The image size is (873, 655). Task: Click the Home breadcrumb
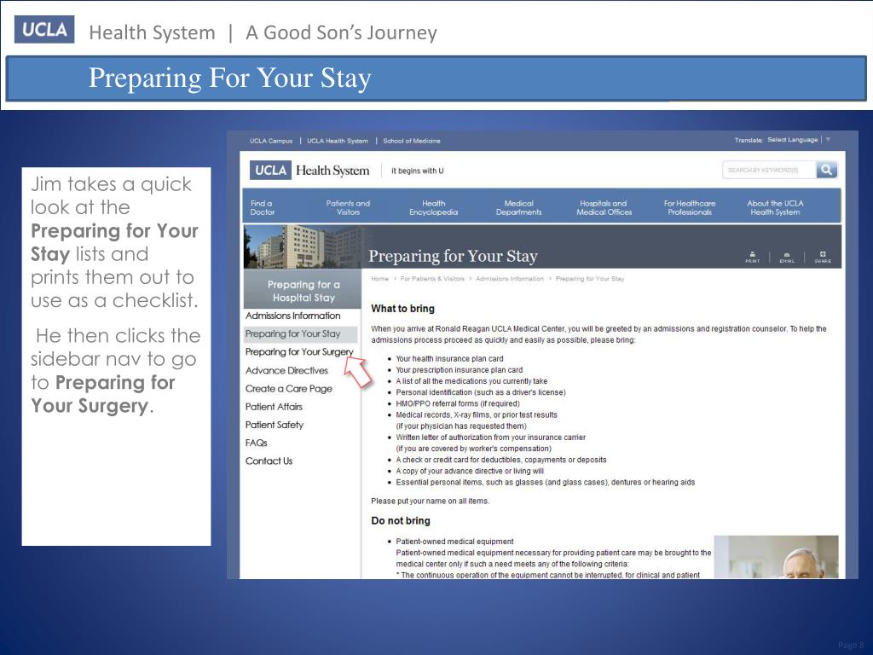tap(379, 279)
